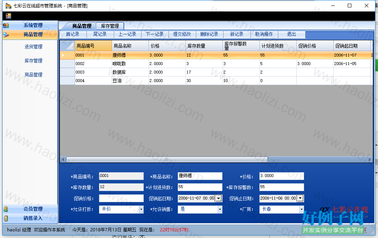
Task: Click 取消操作 button
Action: coord(264,34)
